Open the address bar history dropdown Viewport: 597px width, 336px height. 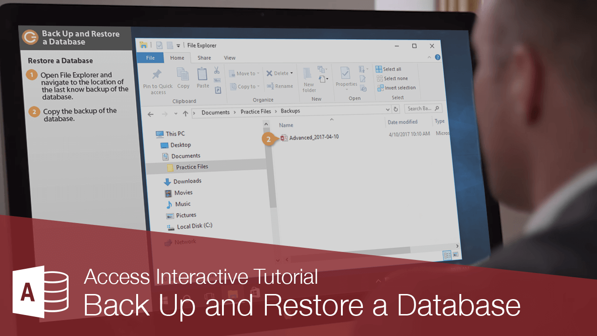click(x=388, y=110)
